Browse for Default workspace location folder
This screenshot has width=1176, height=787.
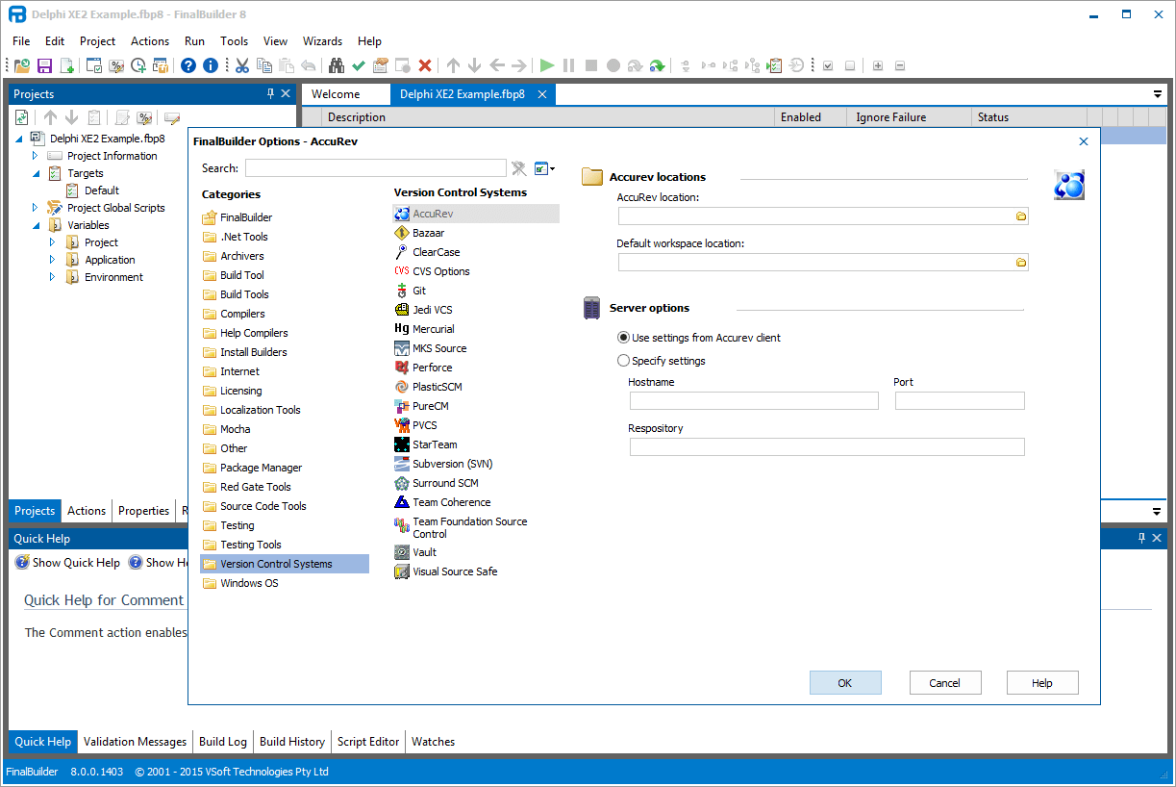pyautogui.click(x=1021, y=263)
